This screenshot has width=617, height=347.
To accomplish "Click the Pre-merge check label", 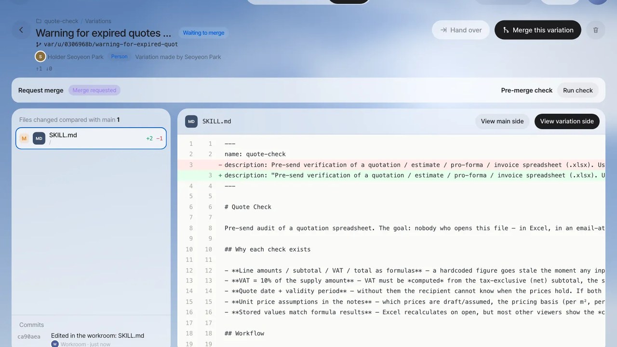I will click(526, 90).
